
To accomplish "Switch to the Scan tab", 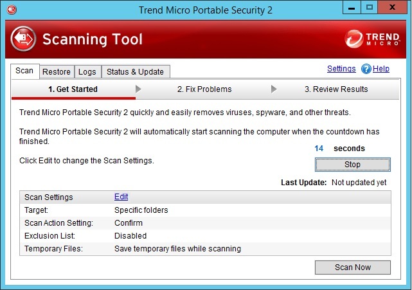I will (x=24, y=71).
